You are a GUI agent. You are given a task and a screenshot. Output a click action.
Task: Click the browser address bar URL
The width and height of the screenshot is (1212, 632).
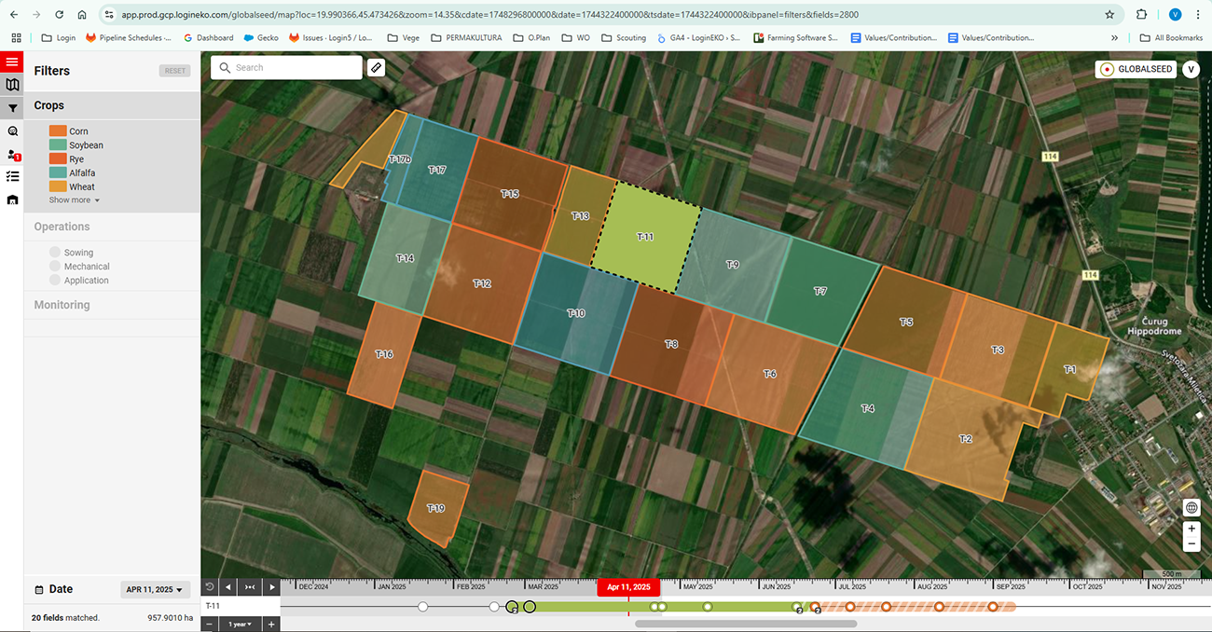489,15
